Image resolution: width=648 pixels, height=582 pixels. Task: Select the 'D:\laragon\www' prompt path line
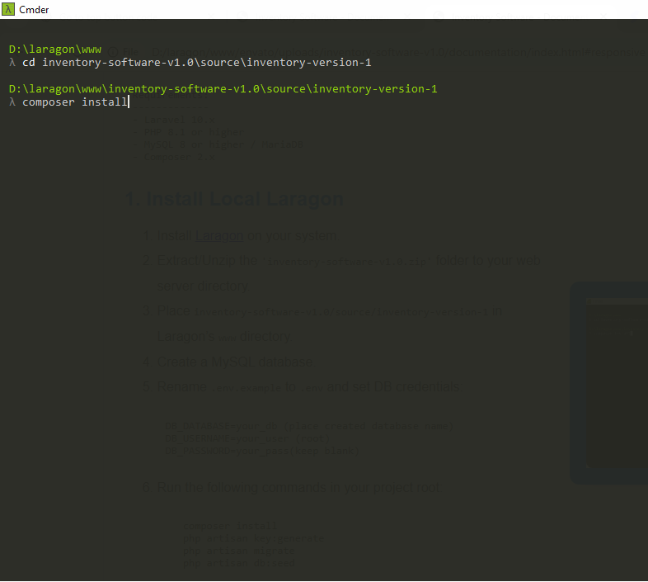point(55,50)
